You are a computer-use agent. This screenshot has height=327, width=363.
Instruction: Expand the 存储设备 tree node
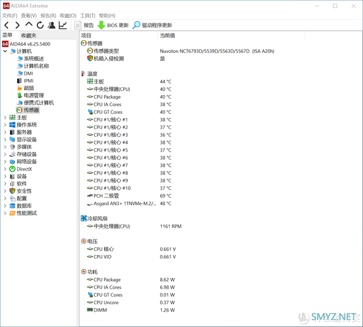[5, 154]
